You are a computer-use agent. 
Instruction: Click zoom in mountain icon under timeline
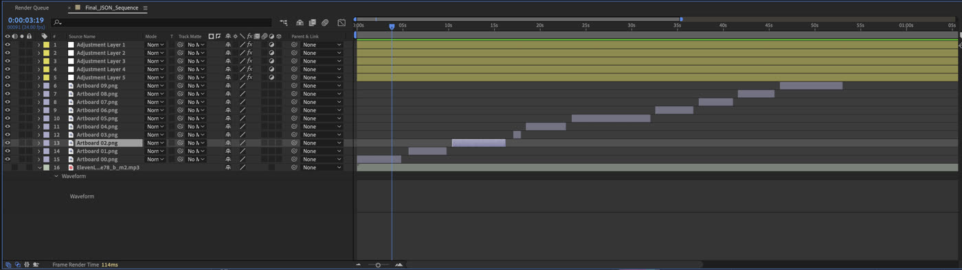[399, 265]
